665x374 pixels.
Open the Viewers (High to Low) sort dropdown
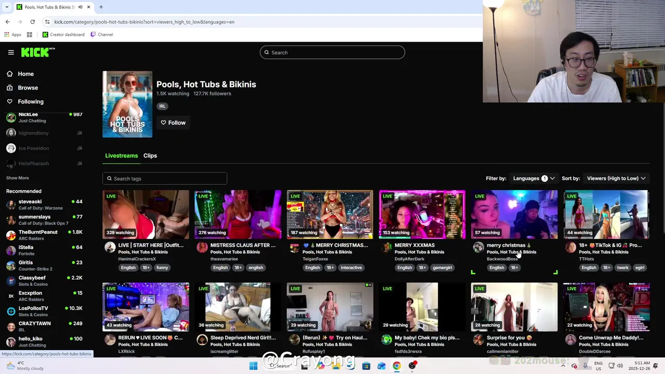pyautogui.click(x=616, y=178)
